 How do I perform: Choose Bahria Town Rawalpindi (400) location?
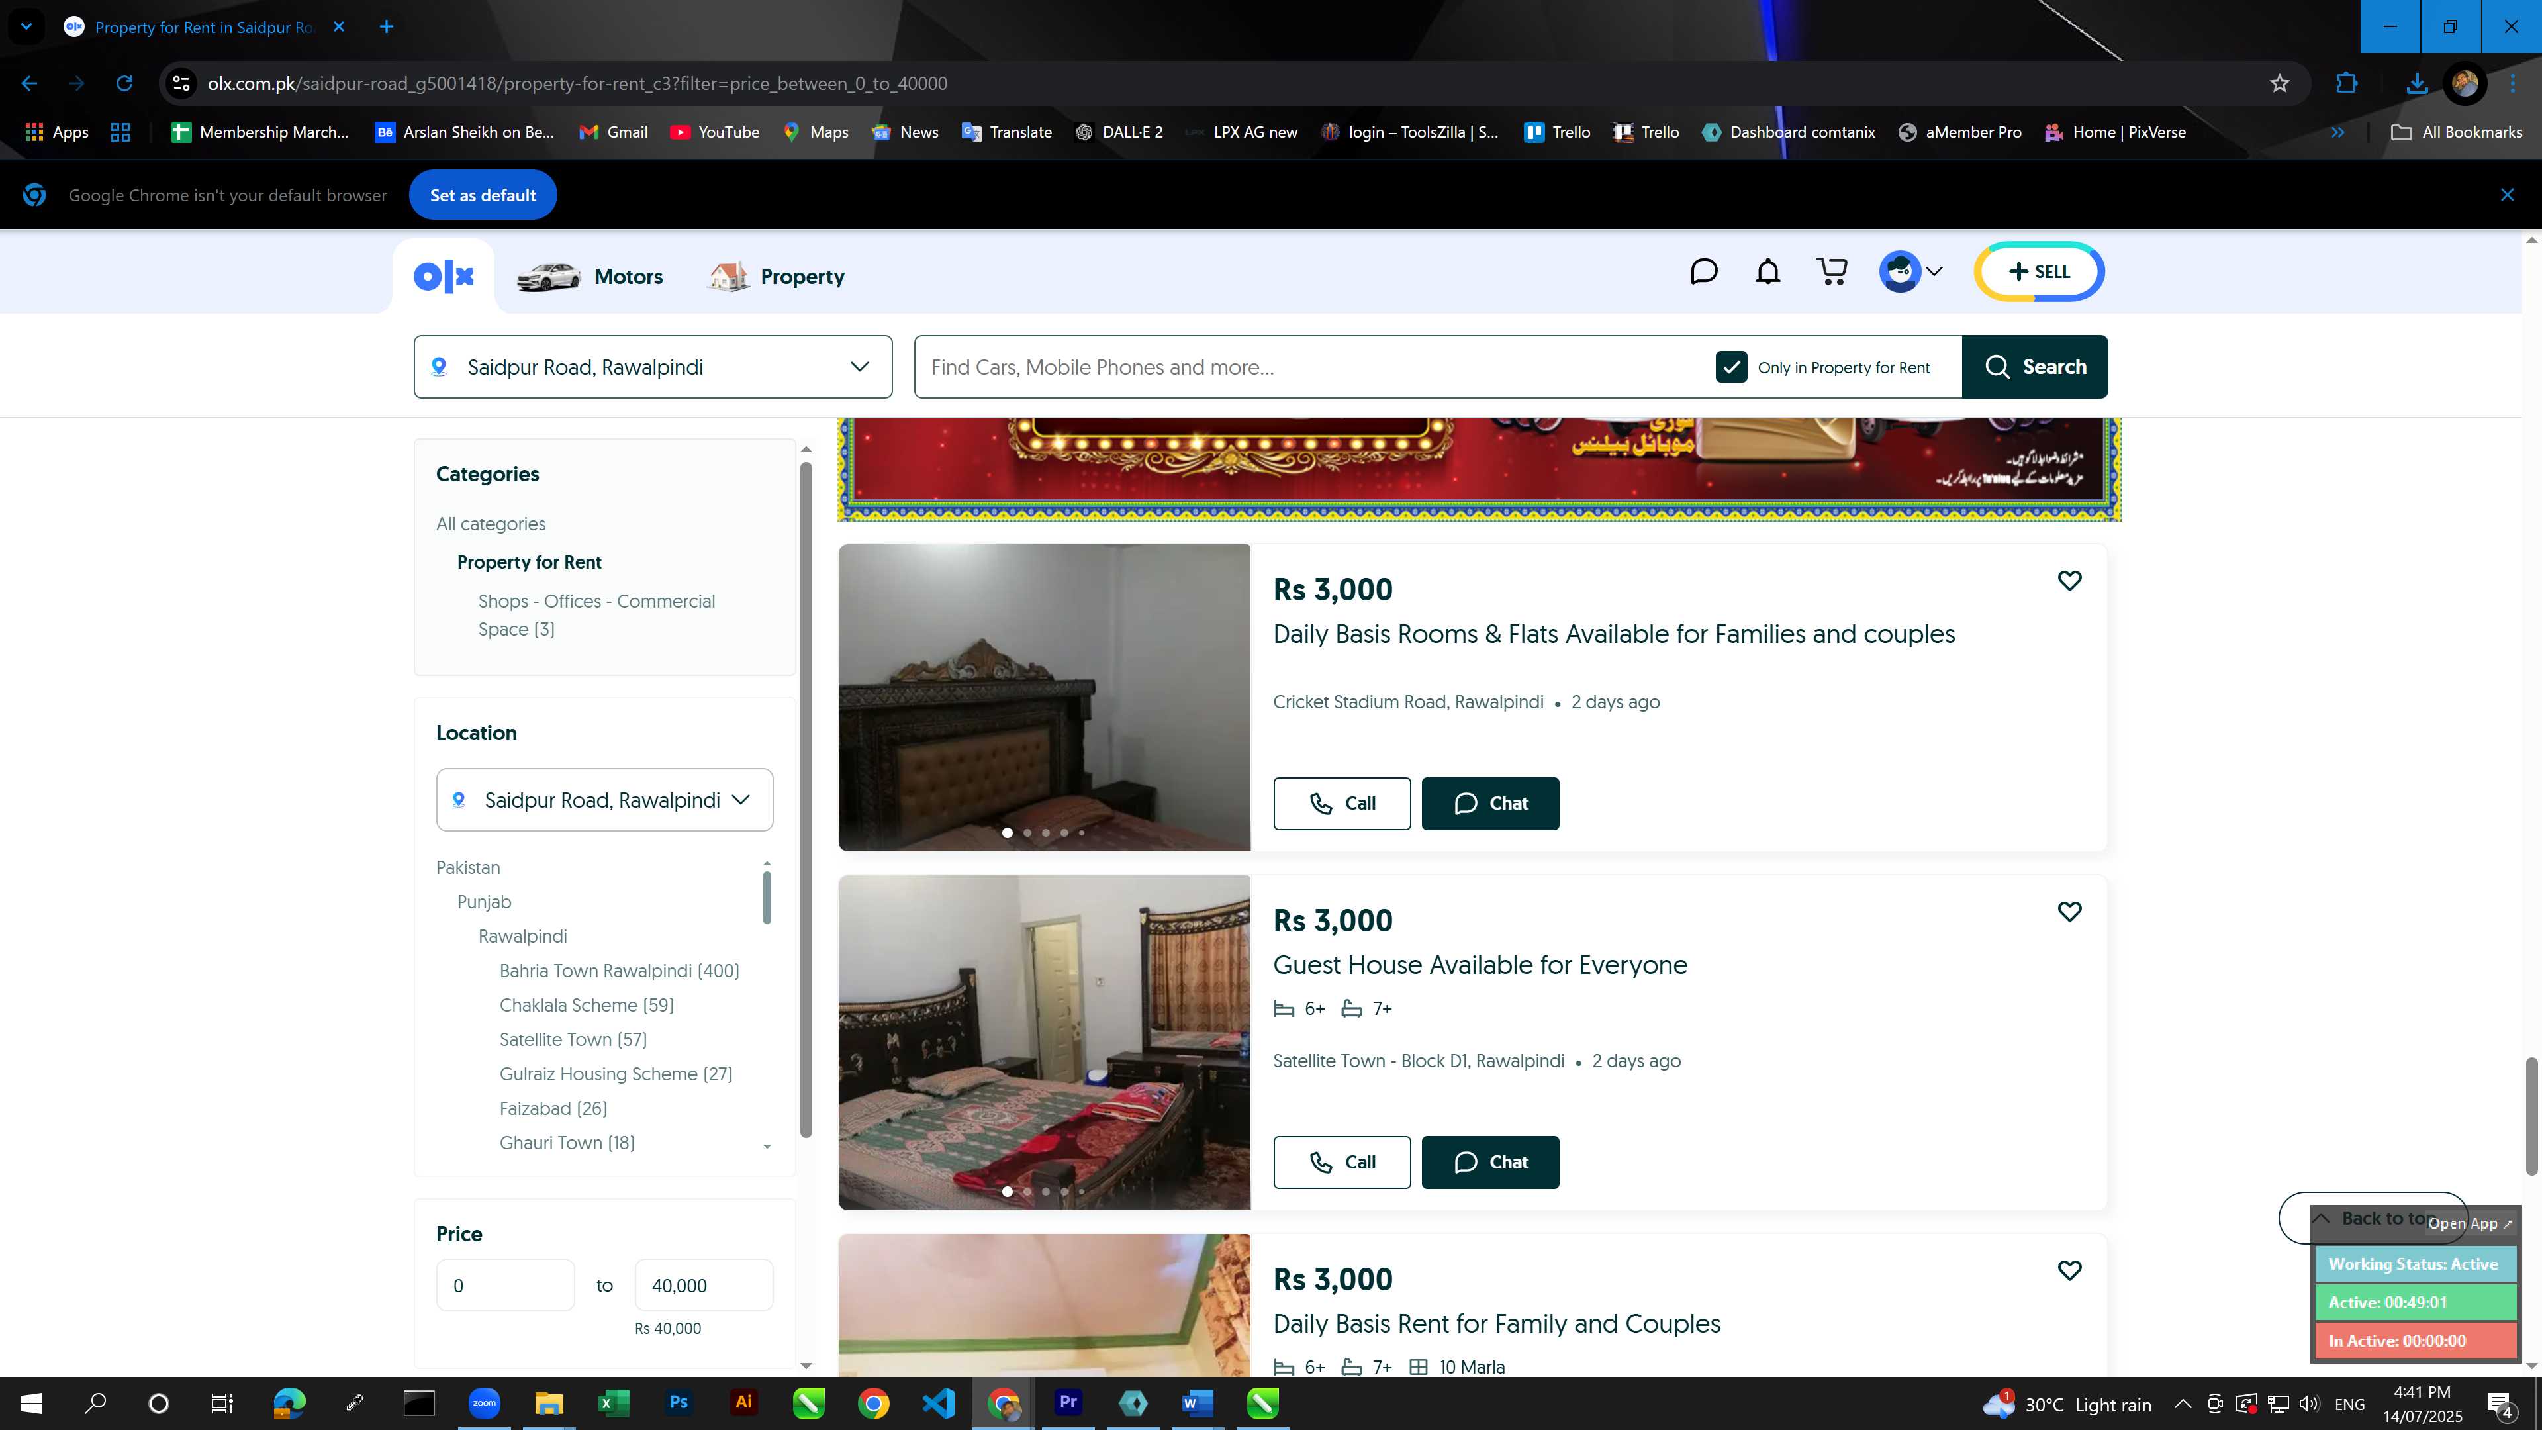[619, 971]
